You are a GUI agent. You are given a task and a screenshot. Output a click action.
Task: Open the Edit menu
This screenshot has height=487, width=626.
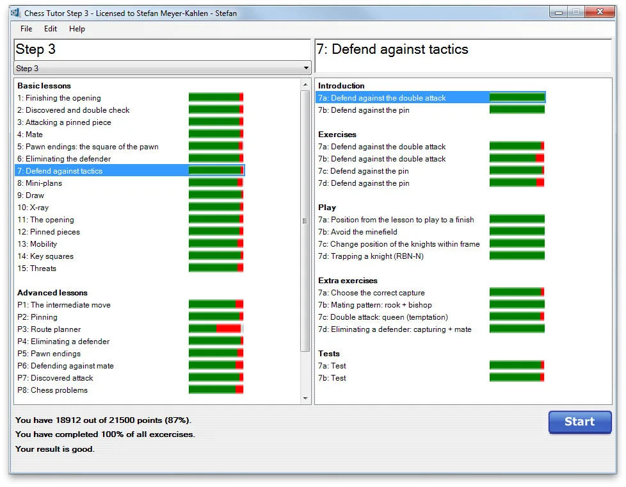click(51, 29)
